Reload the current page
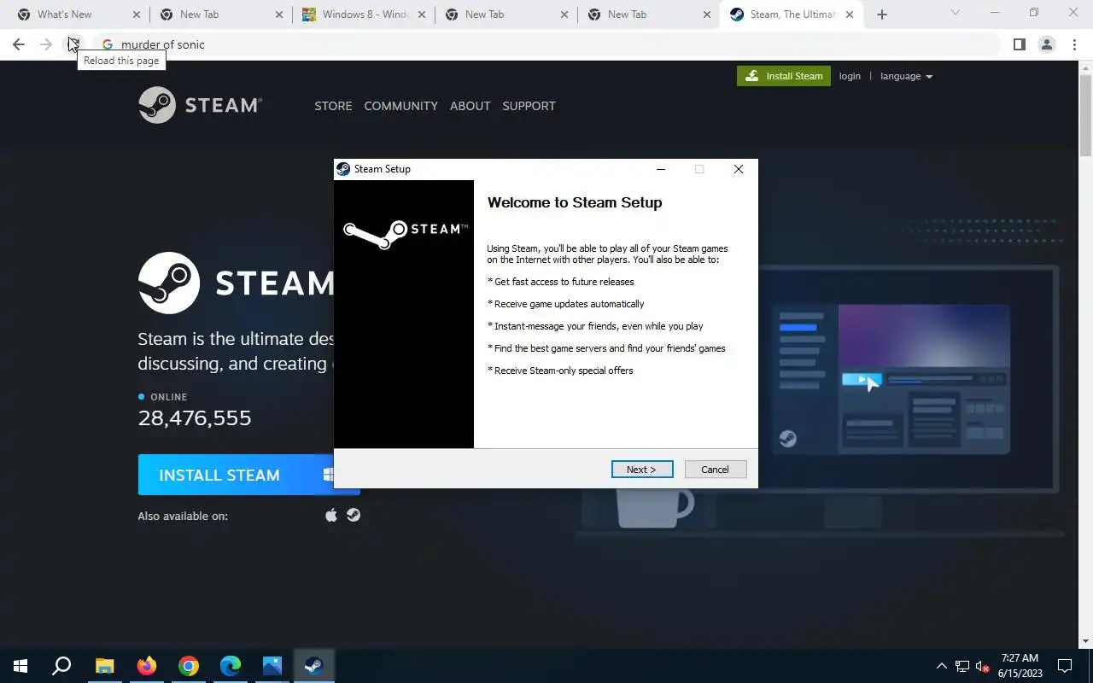 point(74,44)
